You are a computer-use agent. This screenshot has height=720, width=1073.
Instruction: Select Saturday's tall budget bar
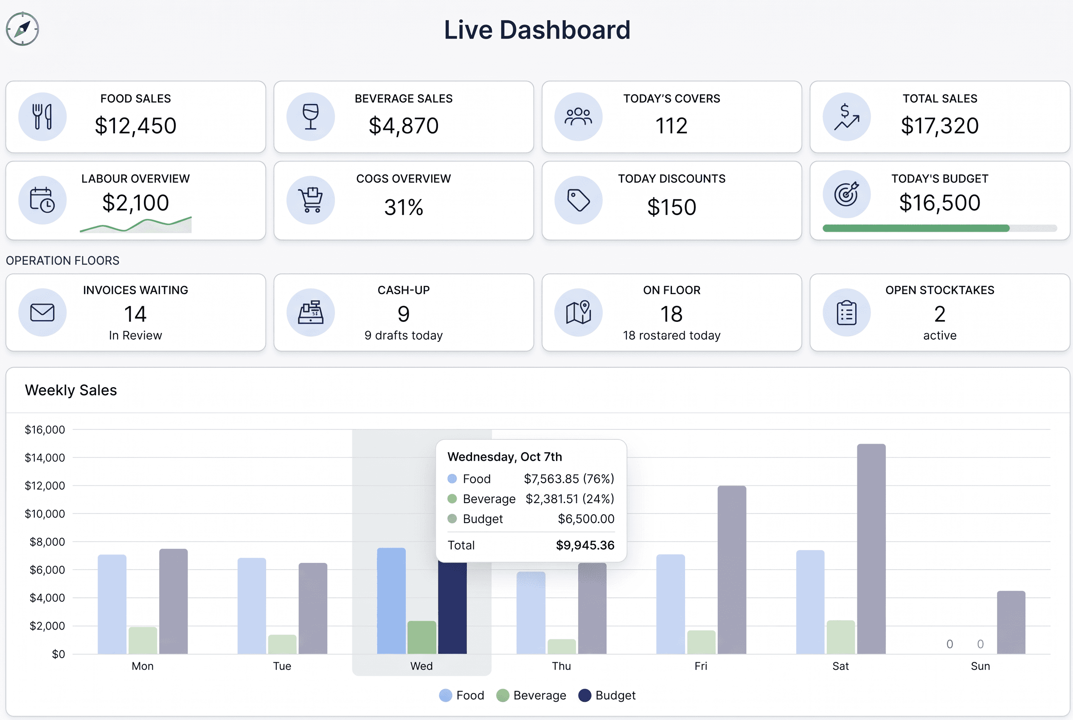coord(871,549)
